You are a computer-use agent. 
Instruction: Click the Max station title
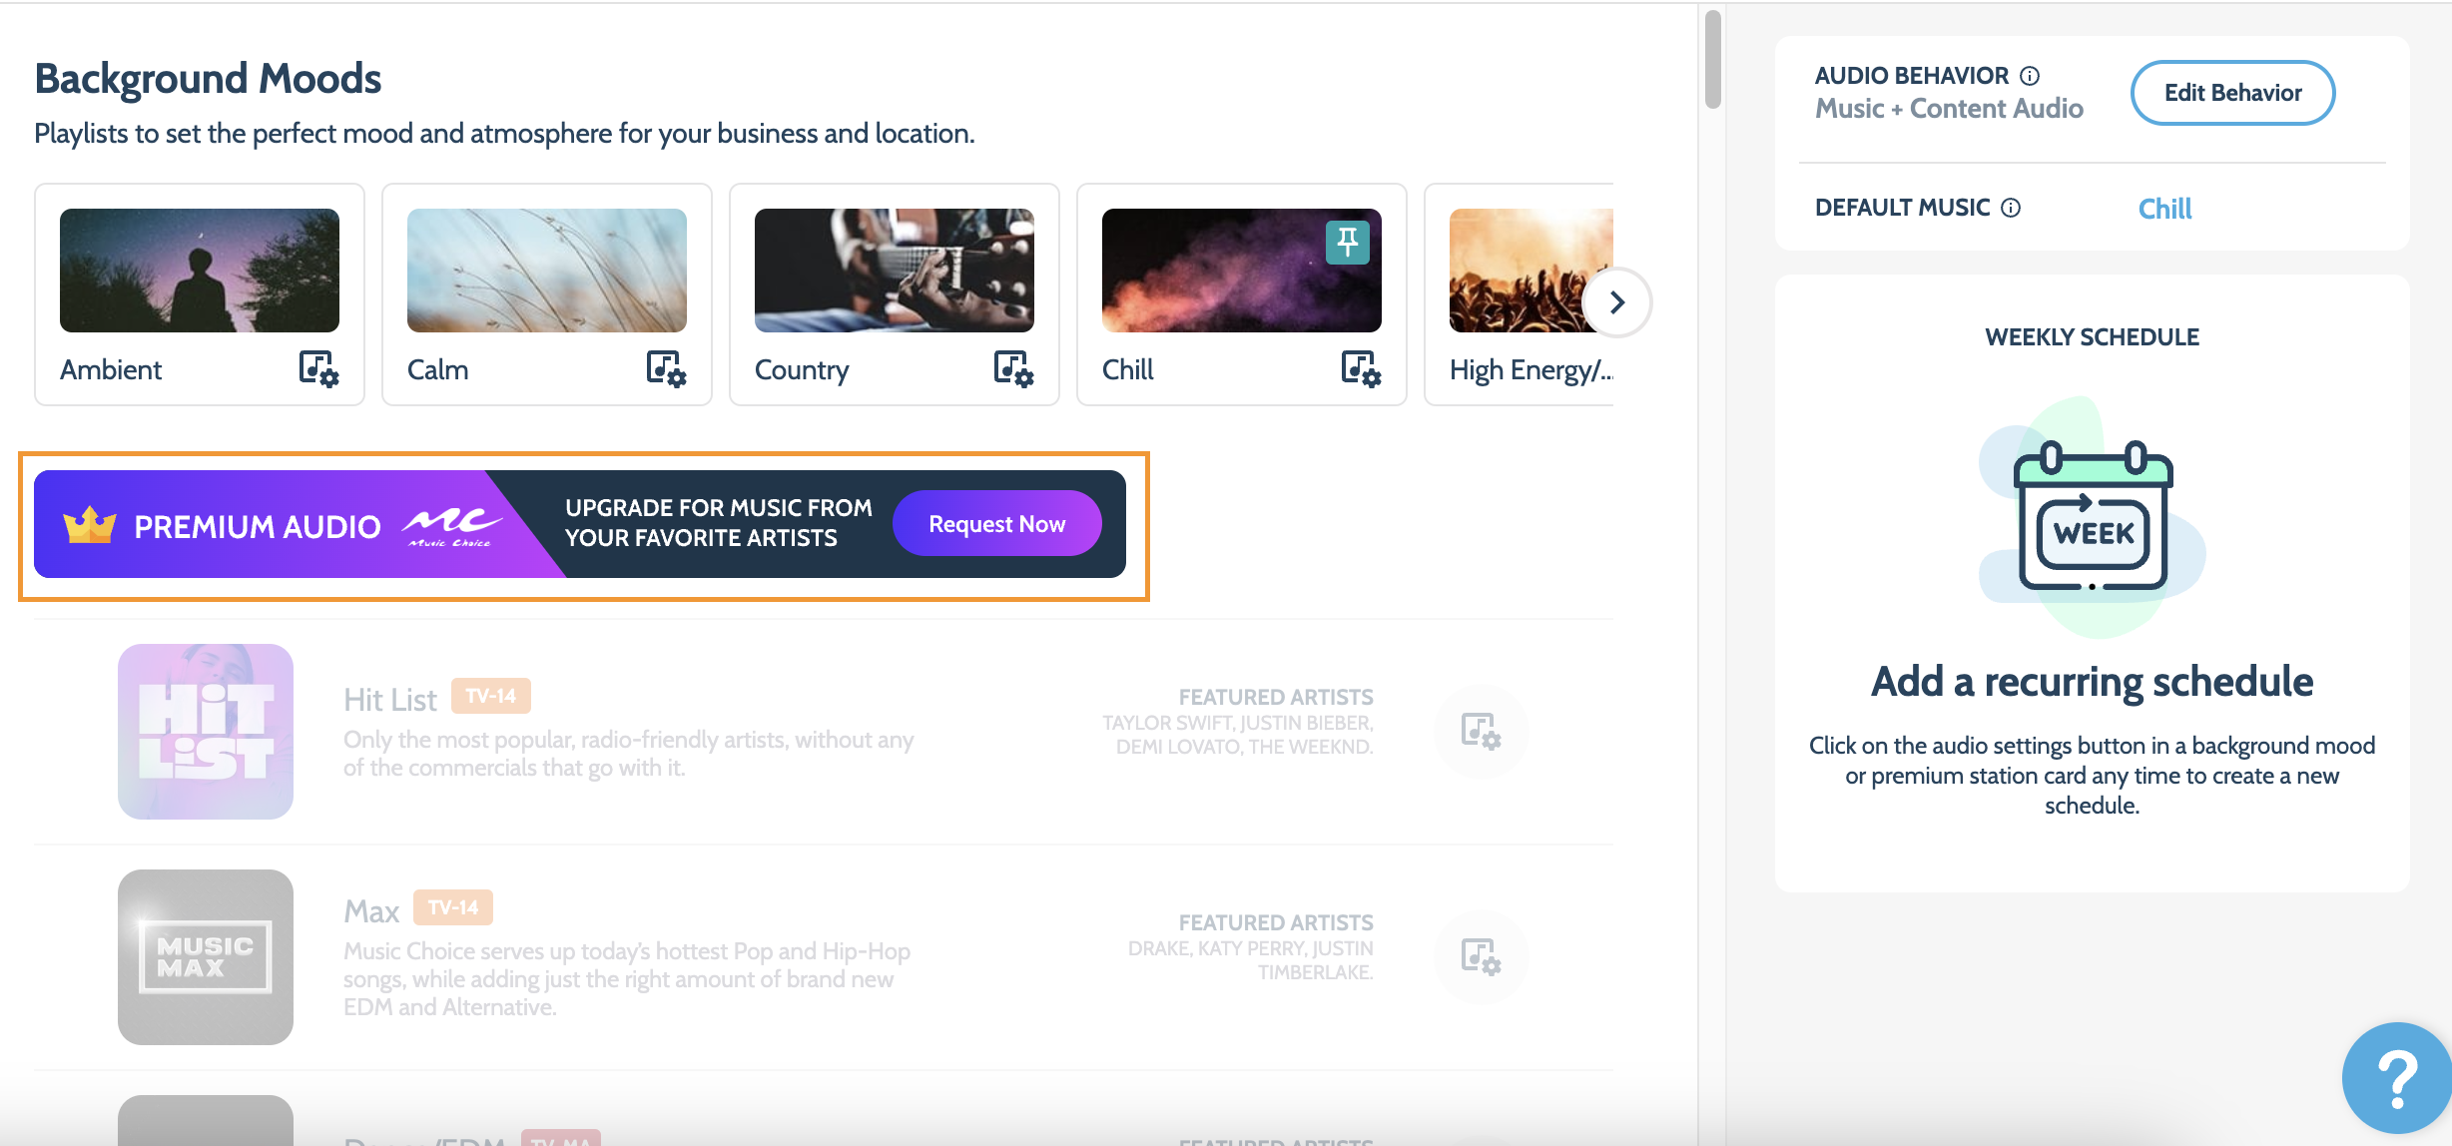coord(371,911)
